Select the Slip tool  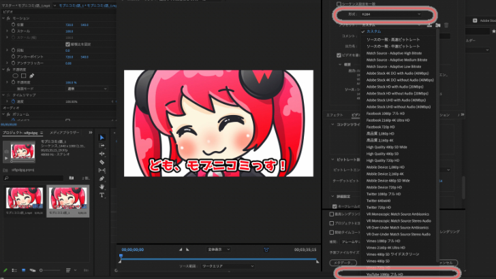pyautogui.click(x=102, y=170)
